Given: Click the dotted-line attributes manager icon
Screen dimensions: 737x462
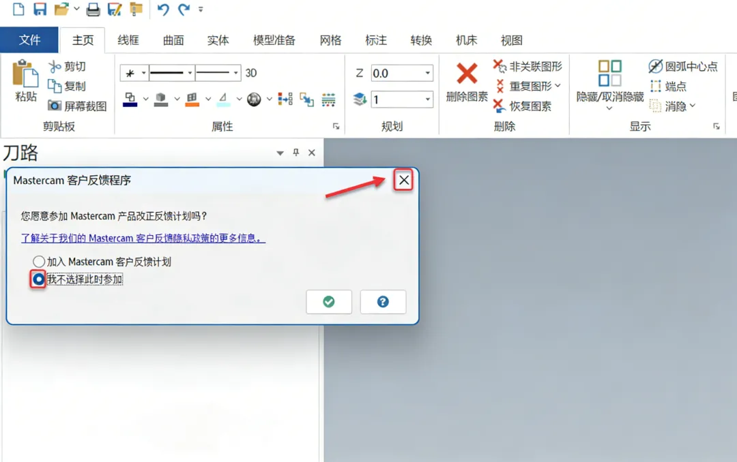Looking at the screenshot, I should (328, 99).
